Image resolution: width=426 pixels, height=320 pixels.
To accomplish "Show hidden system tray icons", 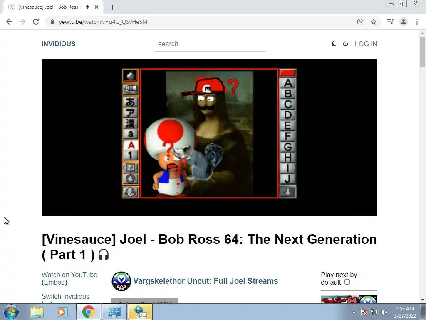I will 354,312.
